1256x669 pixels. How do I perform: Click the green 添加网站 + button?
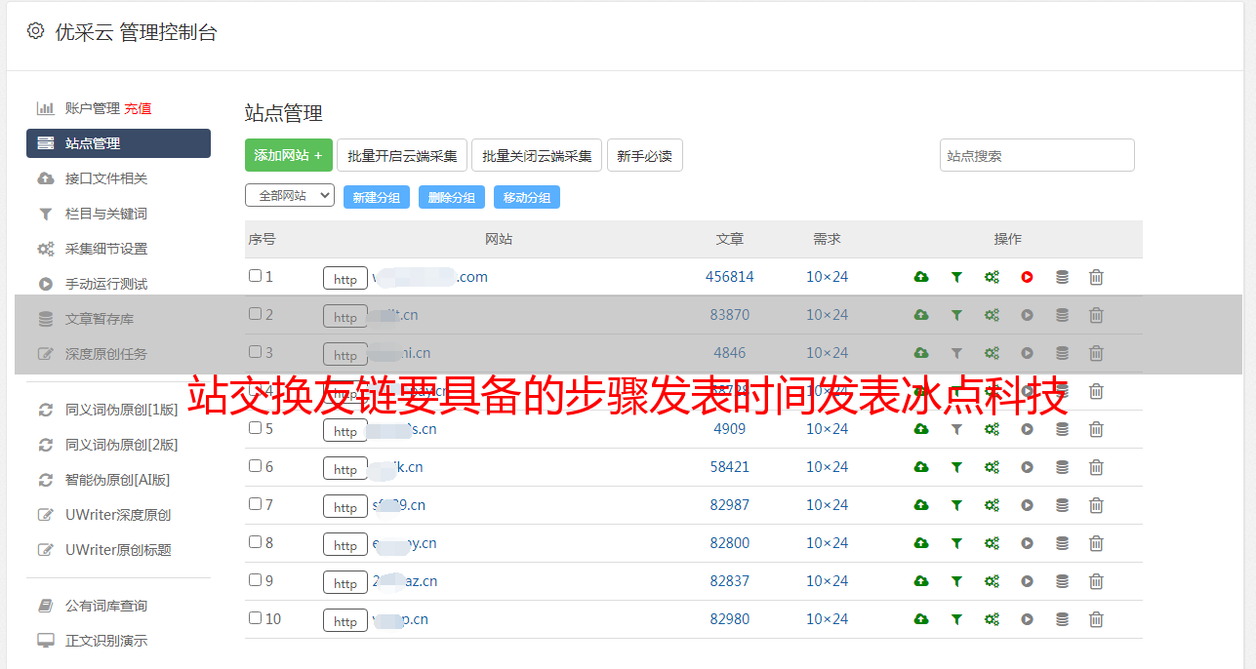pyautogui.click(x=289, y=155)
